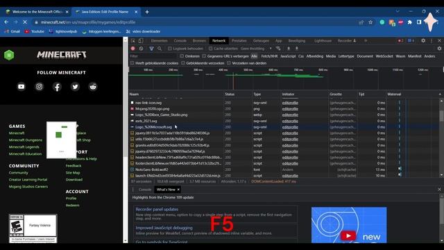Open a new browser tab
Screen dimensions: 444x250
coord(147,12)
